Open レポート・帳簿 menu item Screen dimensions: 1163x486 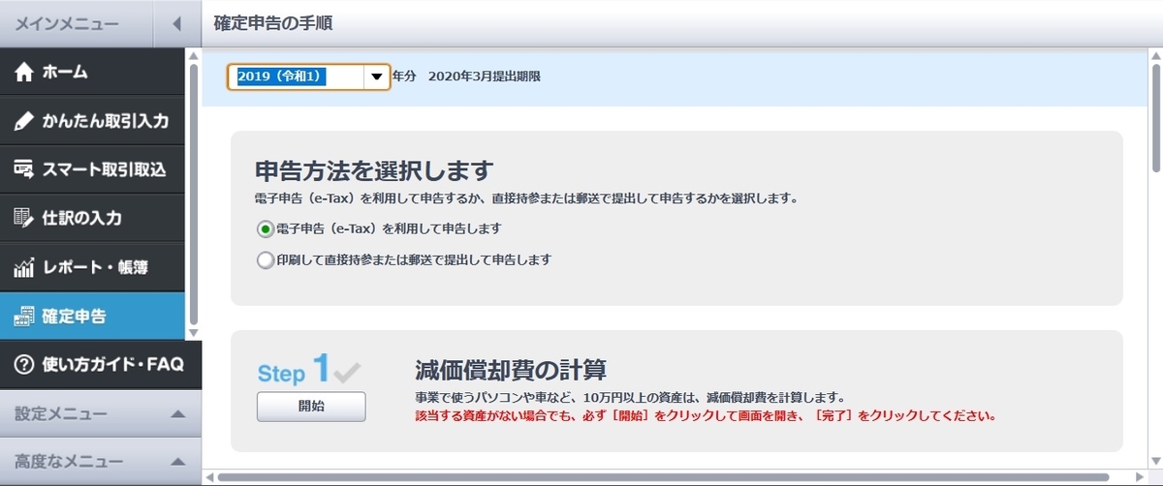[x=92, y=266]
